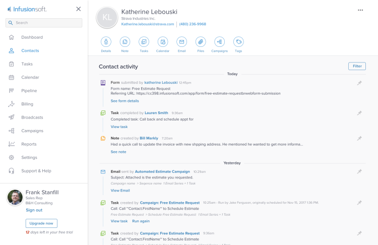The image size is (378, 245).
Task: Pin the 9:36am Campaign task entry
Action: click(359, 233)
